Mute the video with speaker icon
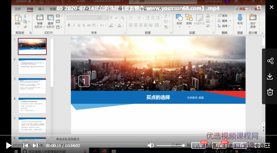277x153 pixels. [151, 145]
